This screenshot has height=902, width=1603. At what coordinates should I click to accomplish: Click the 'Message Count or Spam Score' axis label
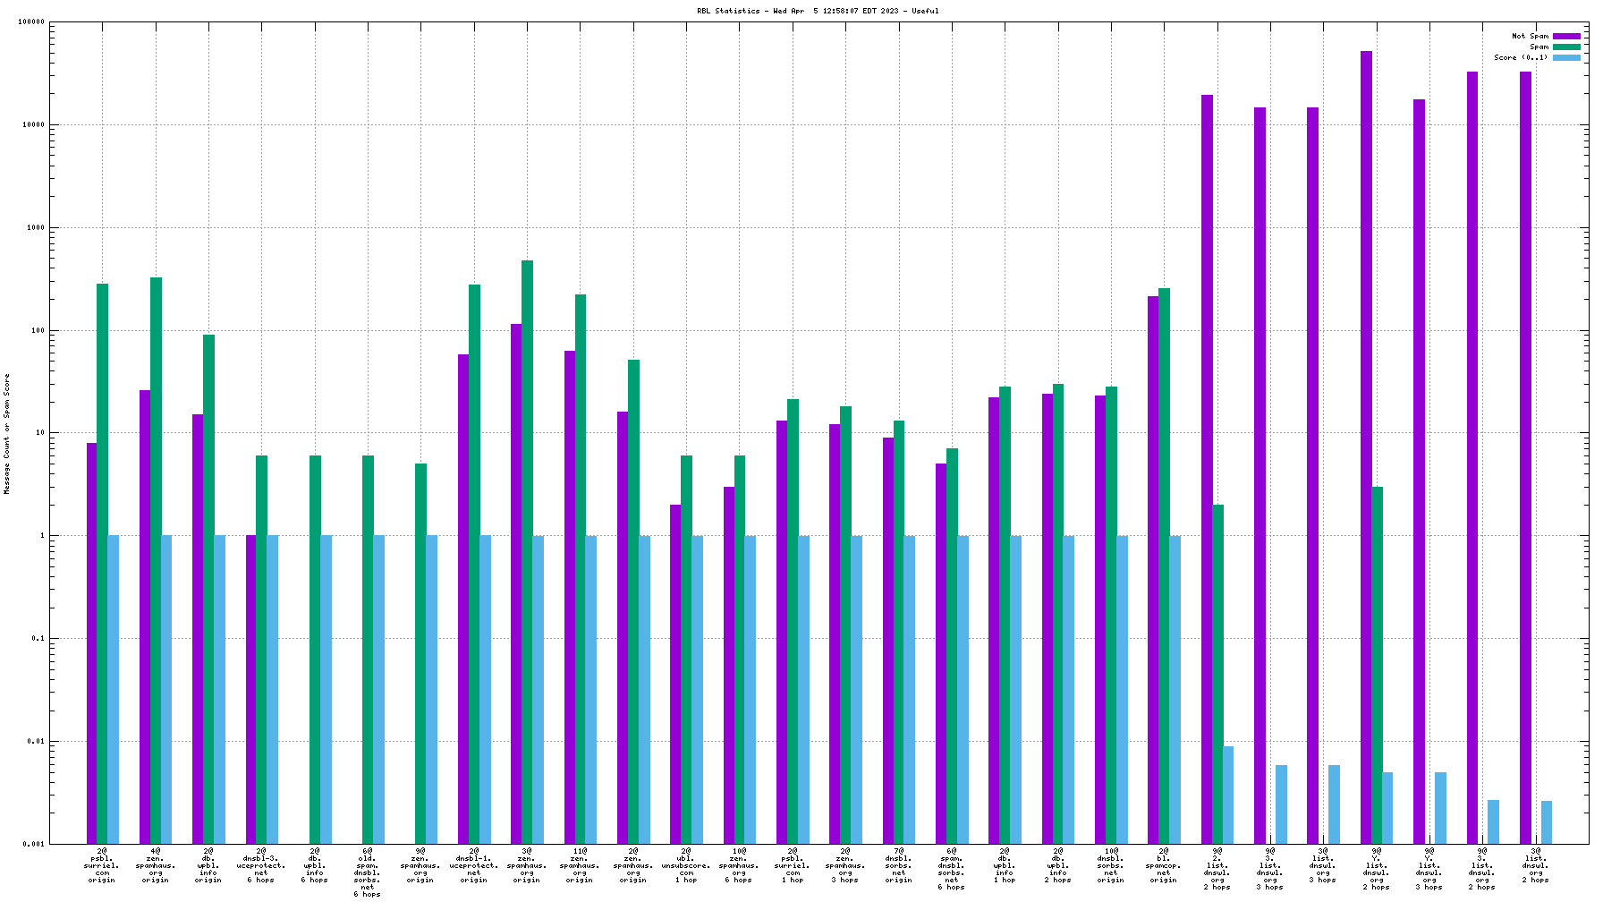click(x=7, y=434)
